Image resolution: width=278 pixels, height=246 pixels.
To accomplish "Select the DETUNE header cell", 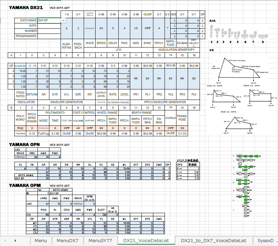I will (32, 94).
